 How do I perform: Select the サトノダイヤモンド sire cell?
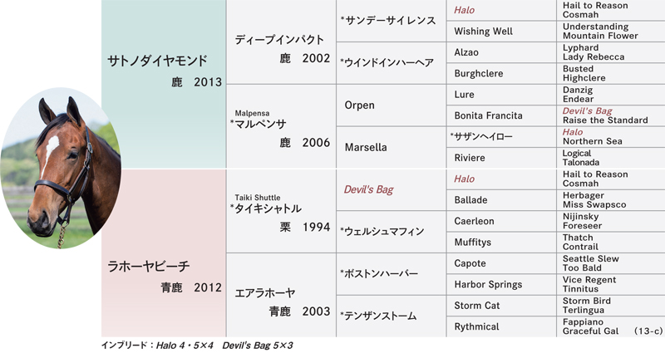coord(164,84)
